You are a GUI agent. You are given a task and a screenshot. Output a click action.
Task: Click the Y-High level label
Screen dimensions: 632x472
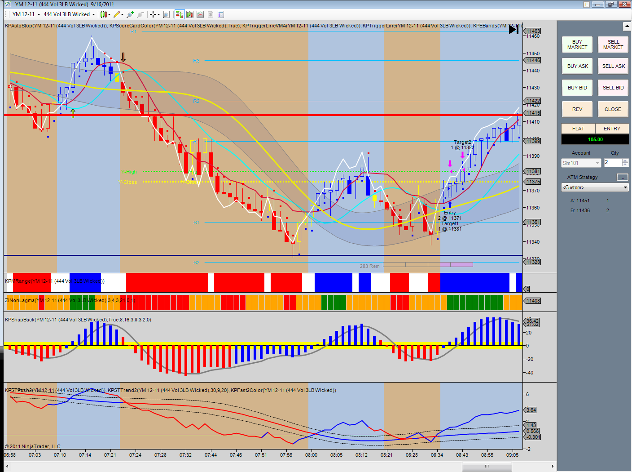tap(129, 172)
